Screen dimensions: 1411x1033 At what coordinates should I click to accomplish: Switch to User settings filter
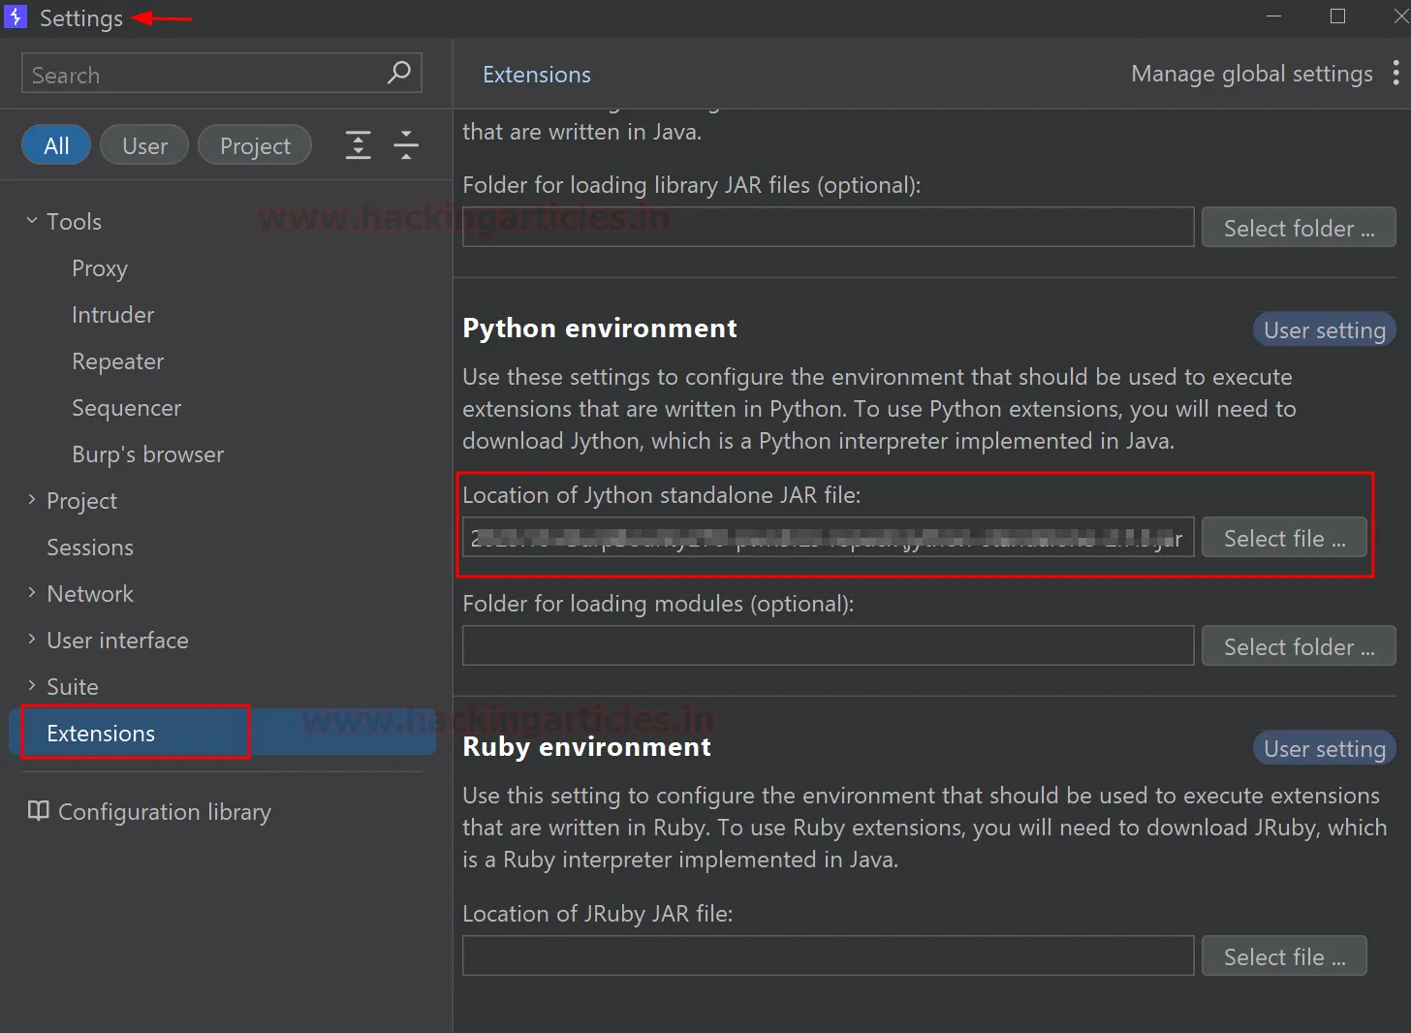pyautogui.click(x=144, y=145)
